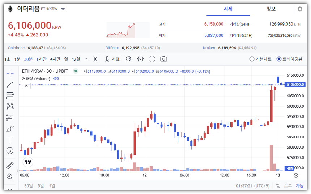Click the ETH/KRW · 30 · UPBIT symbol title

pyautogui.click(x=45, y=71)
